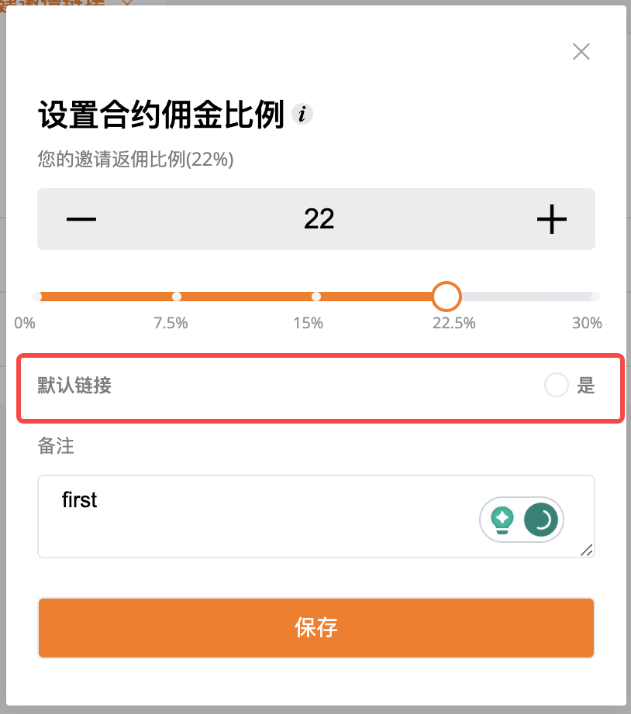Click the 22.5% label under slider

pyautogui.click(x=454, y=323)
